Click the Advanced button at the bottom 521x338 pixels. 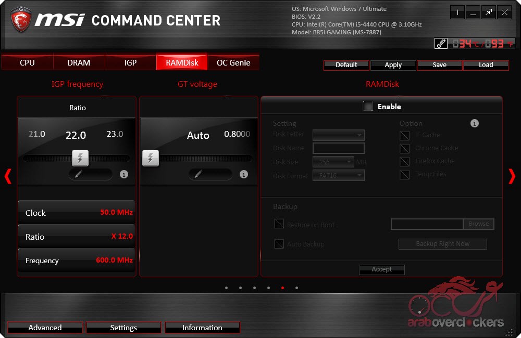[45, 328]
